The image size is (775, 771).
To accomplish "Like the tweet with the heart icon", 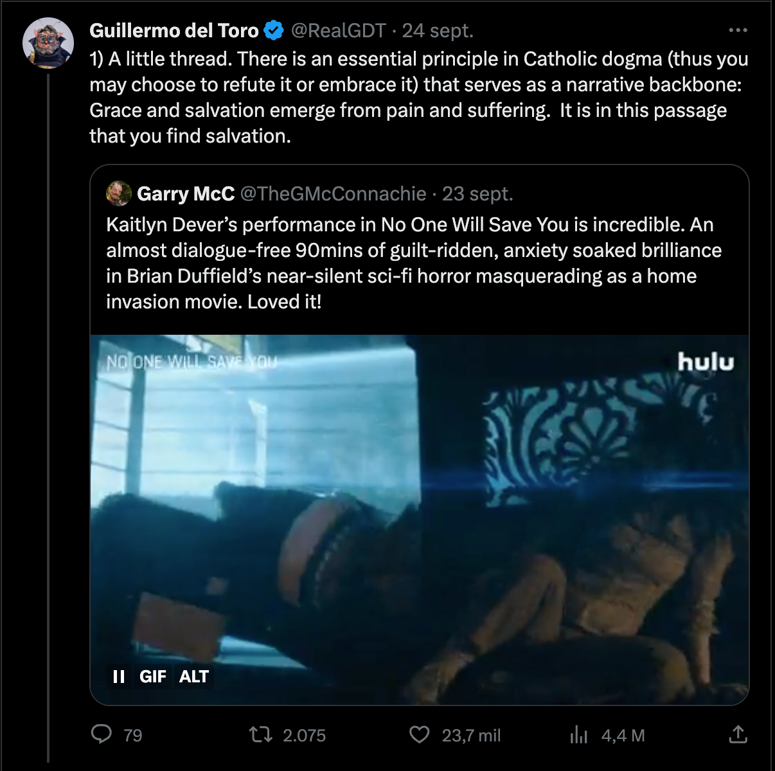I will coord(420,734).
